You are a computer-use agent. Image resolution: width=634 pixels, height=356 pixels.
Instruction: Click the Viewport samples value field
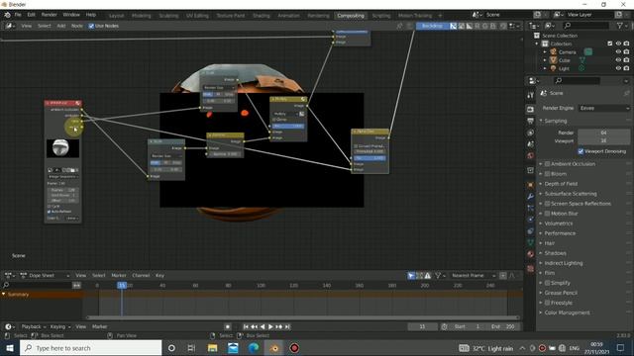603,140
